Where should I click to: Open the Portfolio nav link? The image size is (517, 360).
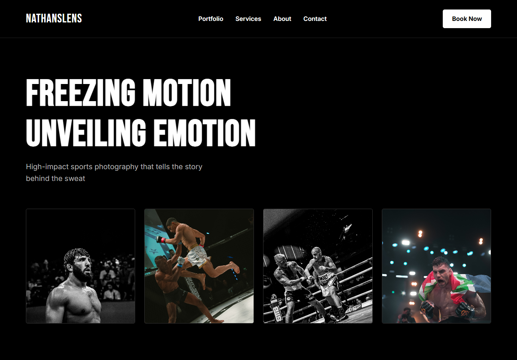click(211, 19)
